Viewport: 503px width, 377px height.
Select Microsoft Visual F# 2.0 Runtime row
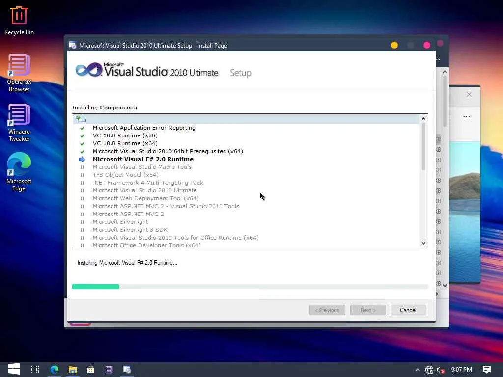(143, 159)
